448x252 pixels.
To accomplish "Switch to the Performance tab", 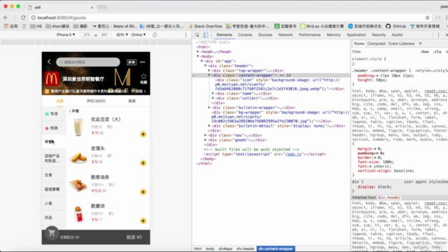I will point(309,35).
